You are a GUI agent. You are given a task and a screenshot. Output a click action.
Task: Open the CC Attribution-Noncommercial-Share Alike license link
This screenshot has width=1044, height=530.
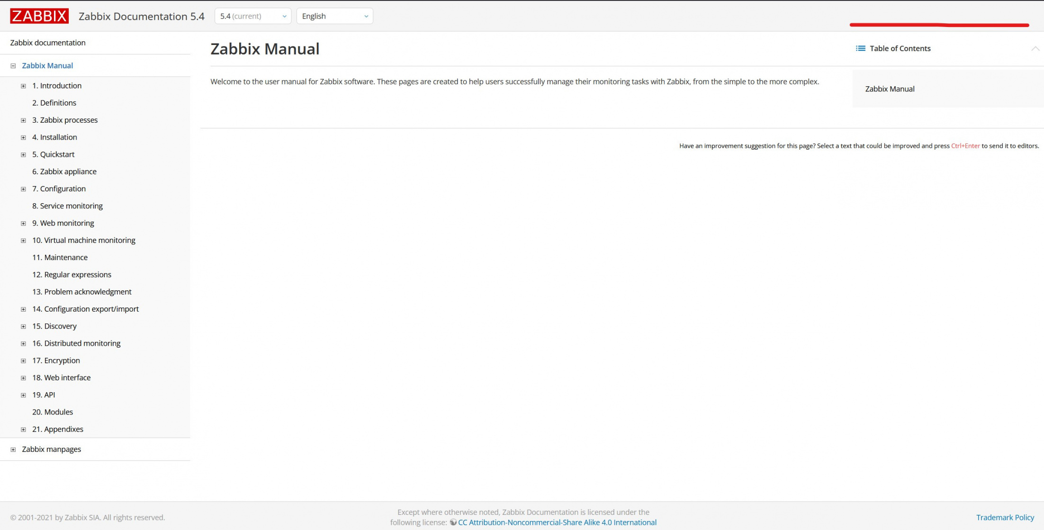557,522
